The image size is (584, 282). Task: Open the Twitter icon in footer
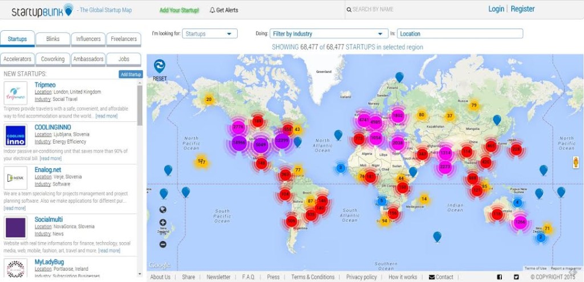coord(516,277)
